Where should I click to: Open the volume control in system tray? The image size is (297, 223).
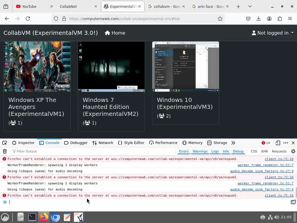tap(276, 217)
